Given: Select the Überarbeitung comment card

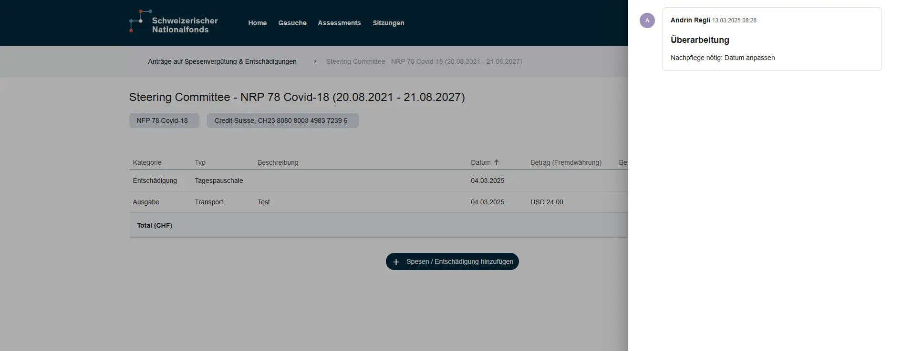Looking at the screenshot, I should pyautogui.click(x=771, y=40).
